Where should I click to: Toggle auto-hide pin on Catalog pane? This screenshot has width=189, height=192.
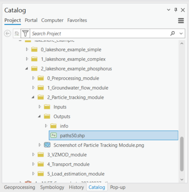(x=175, y=10)
